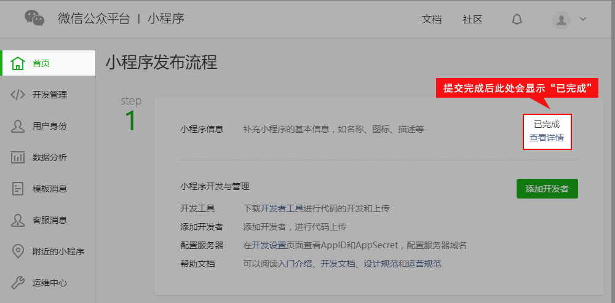The width and height of the screenshot is (615, 303).
Task: Open 社区 in the top navigation
Action: [x=472, y=19]
